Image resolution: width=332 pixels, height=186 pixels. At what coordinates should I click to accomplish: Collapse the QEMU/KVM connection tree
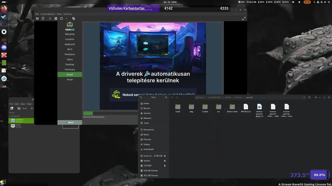pyautogui.click(x=10, y=116)
